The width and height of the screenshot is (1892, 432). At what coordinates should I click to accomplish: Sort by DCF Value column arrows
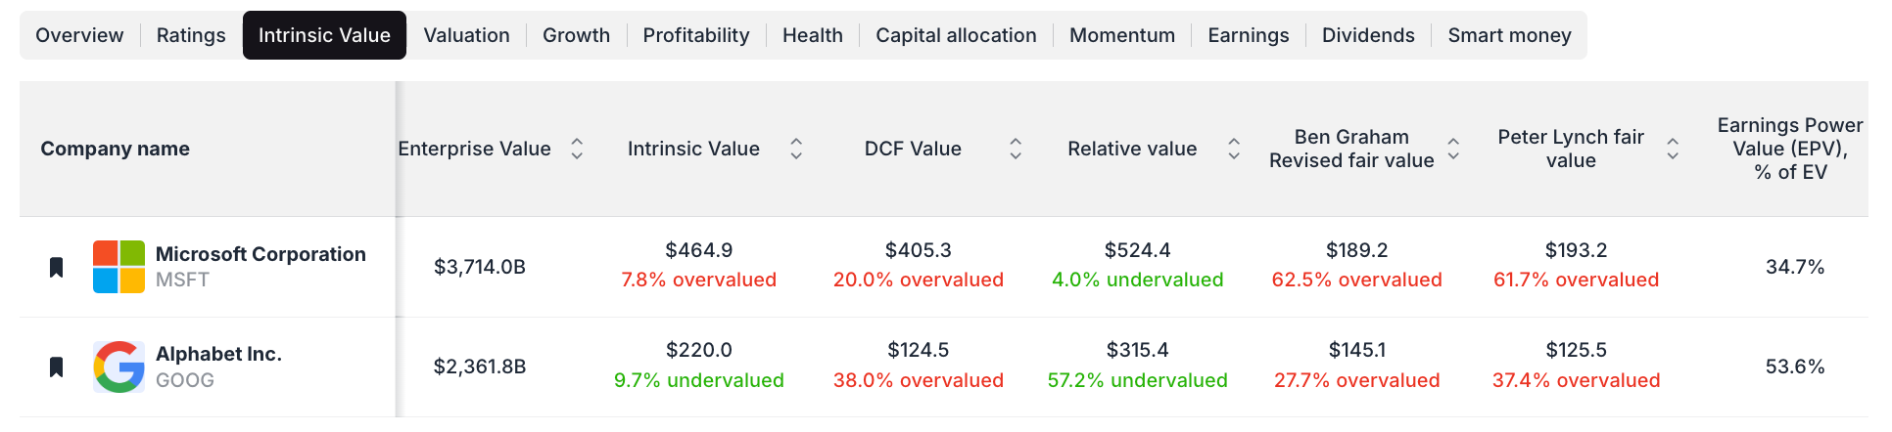click(1016, 149)
